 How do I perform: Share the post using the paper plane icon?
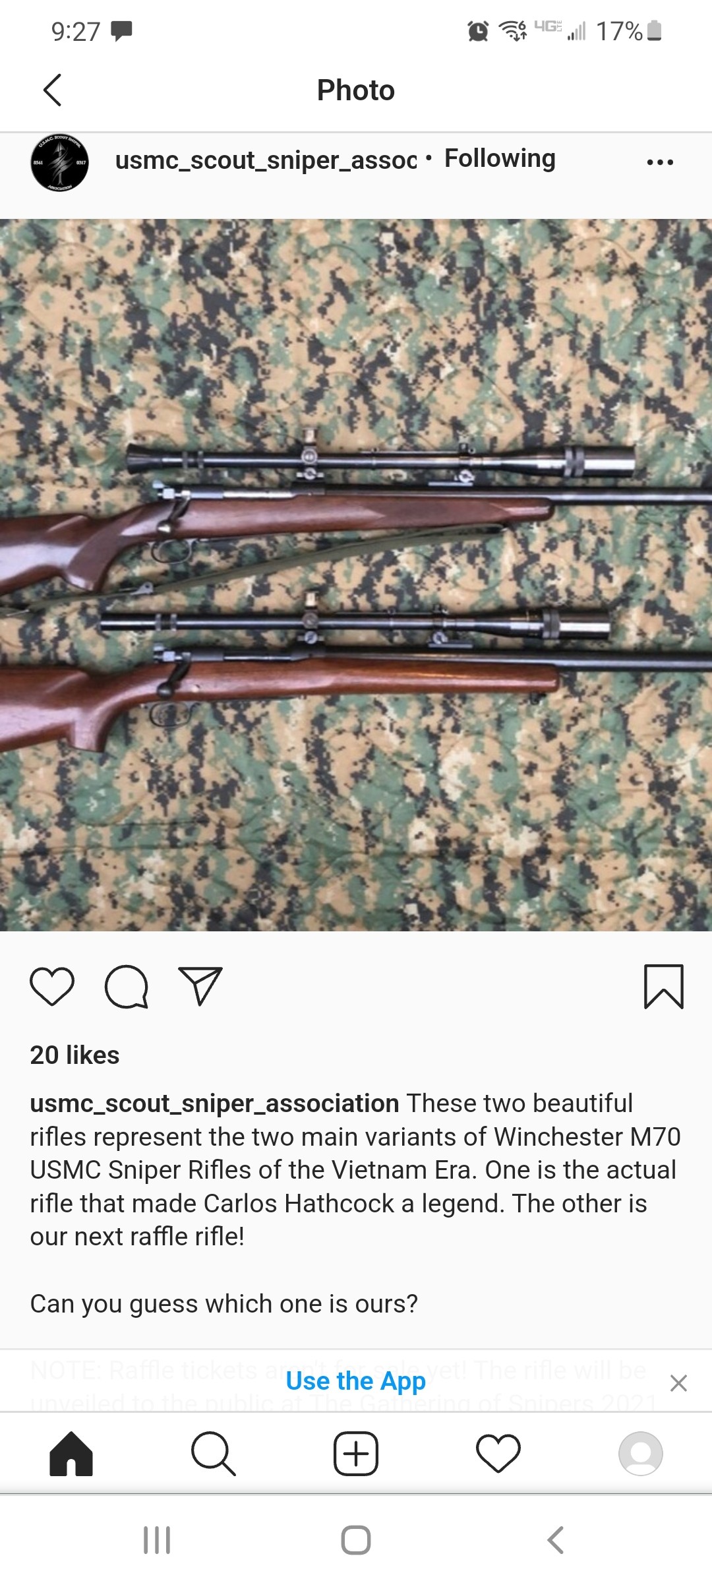pos(200,986)
